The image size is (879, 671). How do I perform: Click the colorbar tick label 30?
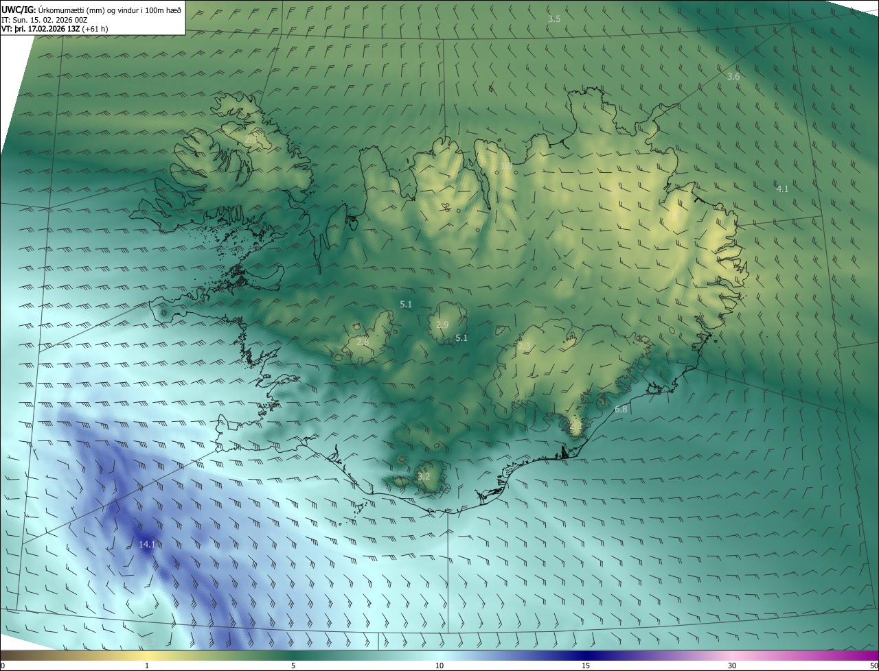(x=732, y=666)
